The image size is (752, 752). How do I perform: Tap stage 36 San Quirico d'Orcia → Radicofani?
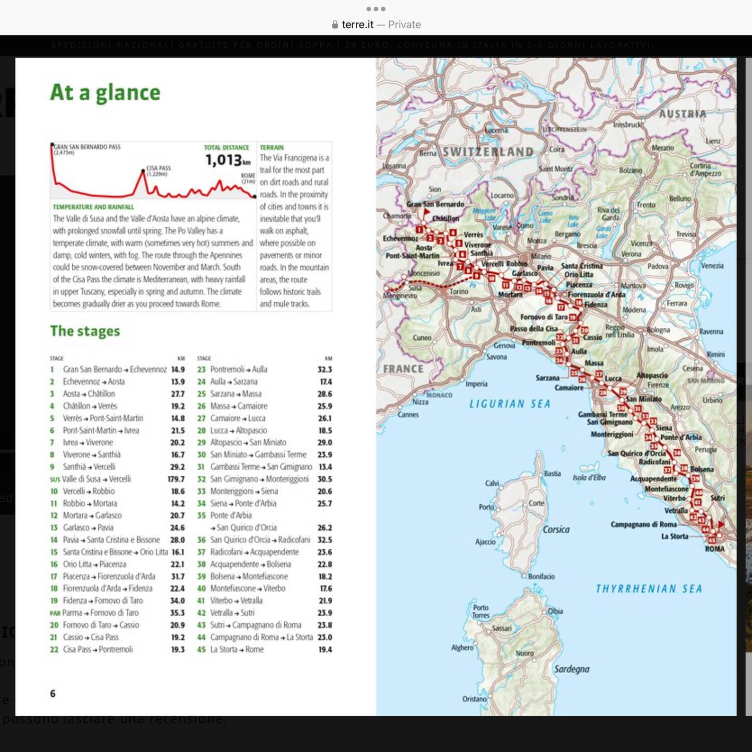(x=265, y=540)
